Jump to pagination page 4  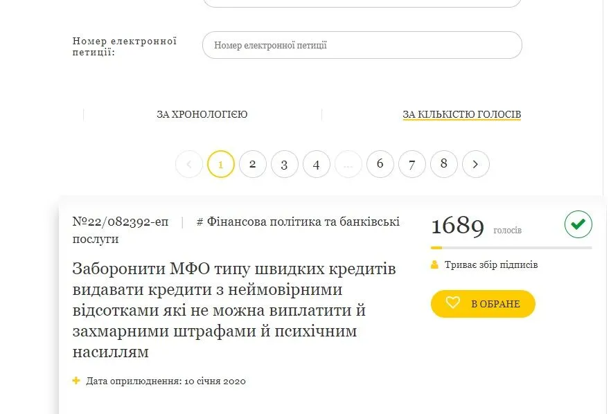[317, 164]
